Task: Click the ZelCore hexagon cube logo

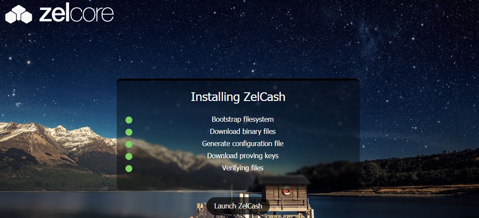Action: pos(19,14)
